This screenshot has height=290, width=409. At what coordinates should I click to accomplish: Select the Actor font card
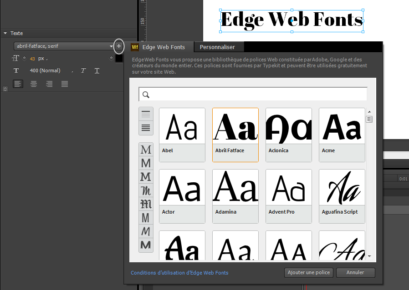click(x=182, y=196)
